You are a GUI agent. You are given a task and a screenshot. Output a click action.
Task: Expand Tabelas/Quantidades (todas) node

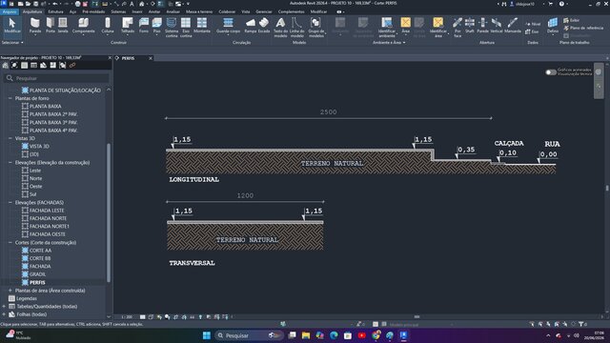(x=4, y=307)
